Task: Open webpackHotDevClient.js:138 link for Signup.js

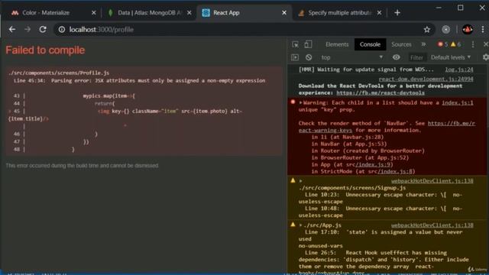Action: click(x=432, y=181)
